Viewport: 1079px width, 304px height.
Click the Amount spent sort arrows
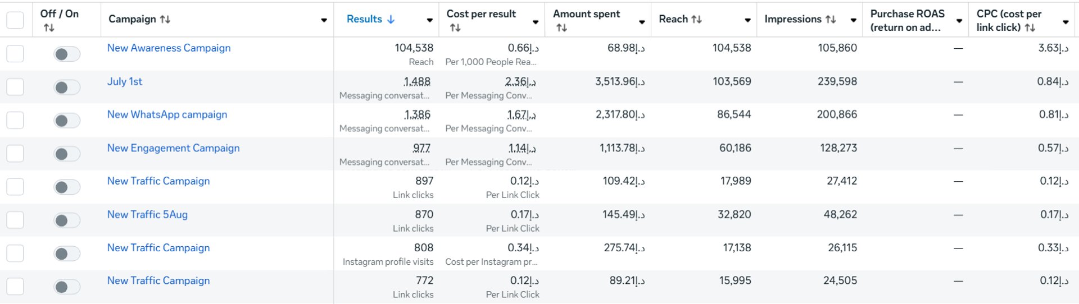coord(561,27)
